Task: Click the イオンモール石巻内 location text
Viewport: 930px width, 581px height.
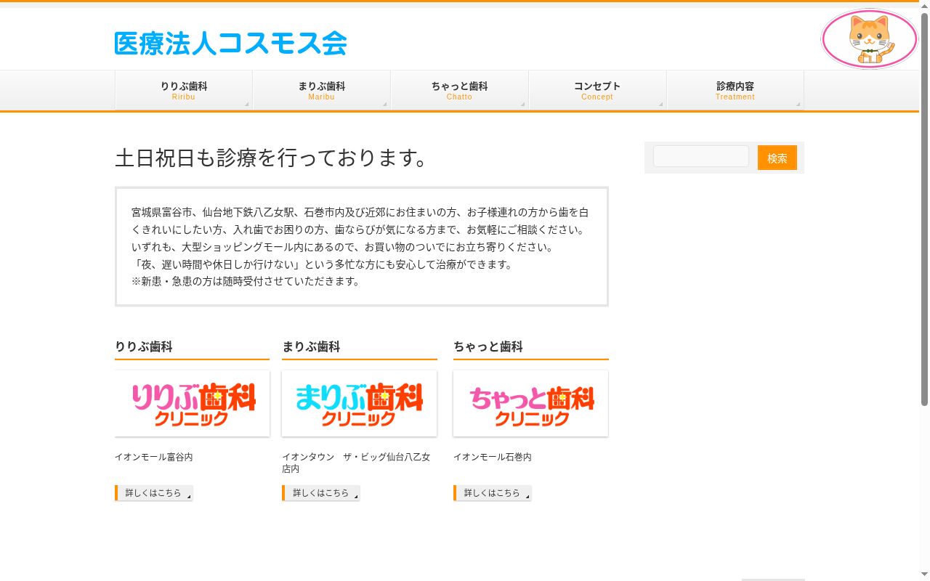Action: pyautogui.click(x=493, y=457)
